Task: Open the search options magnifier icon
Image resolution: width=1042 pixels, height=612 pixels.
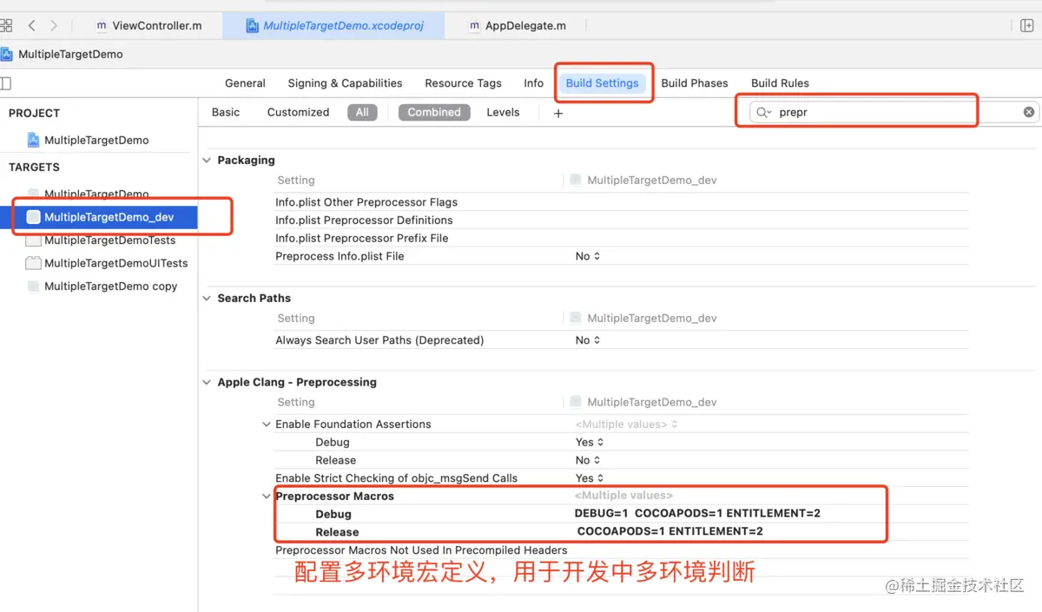Action: [764, 112]
